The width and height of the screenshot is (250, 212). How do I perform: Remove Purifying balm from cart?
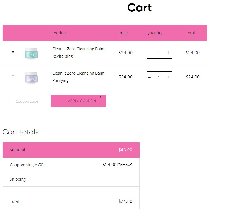[13, 77]
